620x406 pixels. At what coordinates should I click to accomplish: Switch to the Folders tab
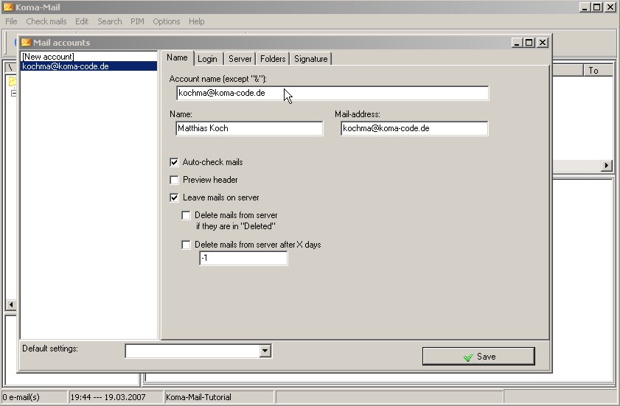(273, 59)
